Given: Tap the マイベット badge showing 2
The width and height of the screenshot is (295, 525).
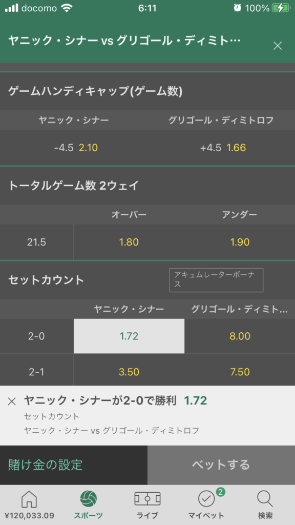Looking at the screenshot, I should (220, 492).
